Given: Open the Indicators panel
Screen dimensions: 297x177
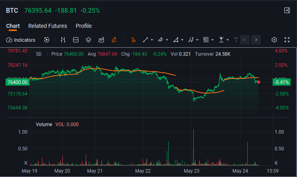Looking at the screenshot, I should pyautogui.click(x=21, y=40).
